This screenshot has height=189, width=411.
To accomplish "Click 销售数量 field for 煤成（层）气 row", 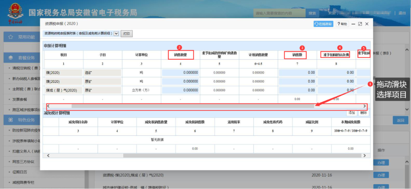I will click(180, 90).
